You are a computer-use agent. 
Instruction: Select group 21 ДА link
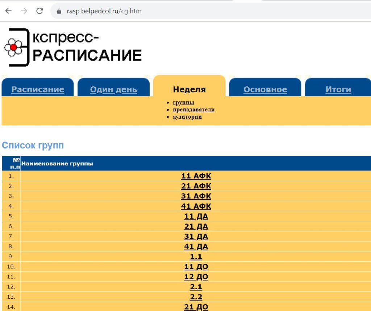tap(196, 227)
